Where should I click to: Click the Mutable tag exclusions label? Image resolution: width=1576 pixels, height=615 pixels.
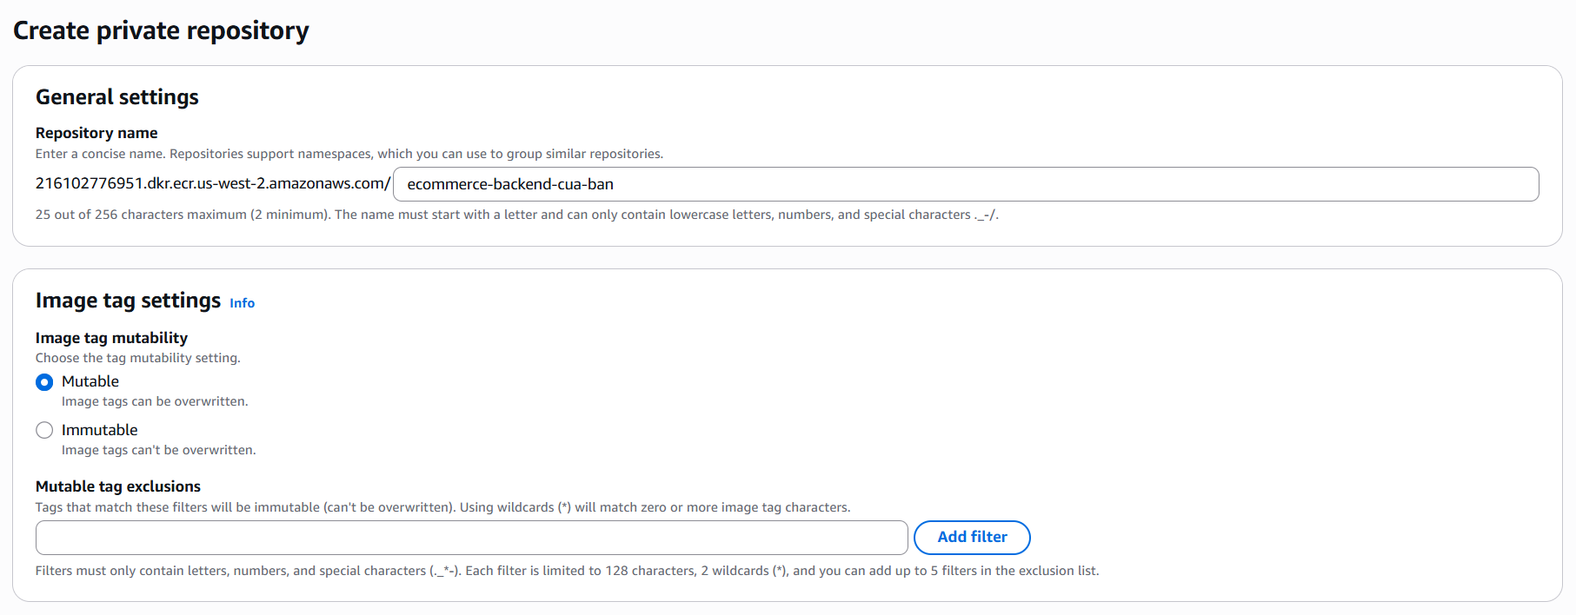tap(117, 486)
